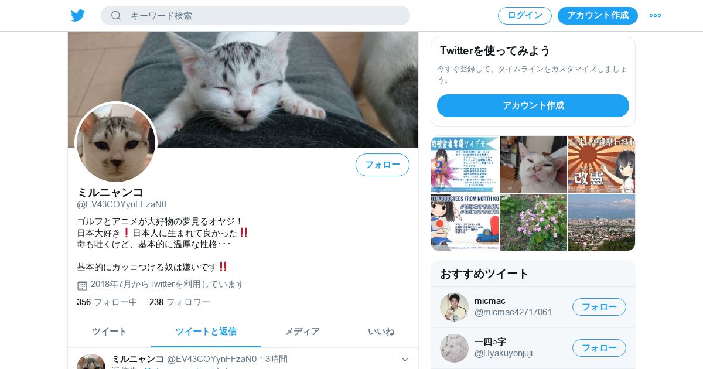703x369 pixels.
Task: Open the pink flowers media thumbnail
Action: (x=533, y=222)
